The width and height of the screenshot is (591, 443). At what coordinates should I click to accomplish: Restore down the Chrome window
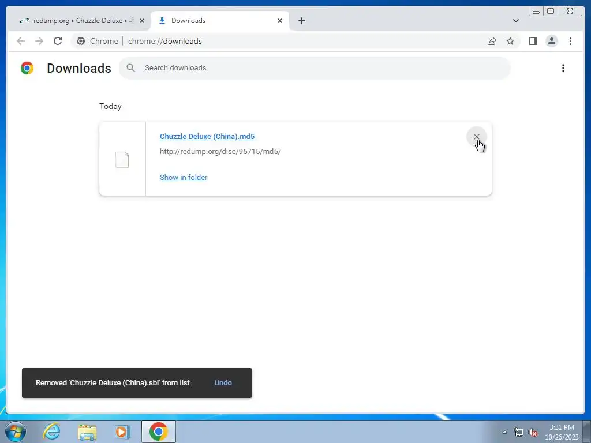pyautogui.click(x=550, y=12)
